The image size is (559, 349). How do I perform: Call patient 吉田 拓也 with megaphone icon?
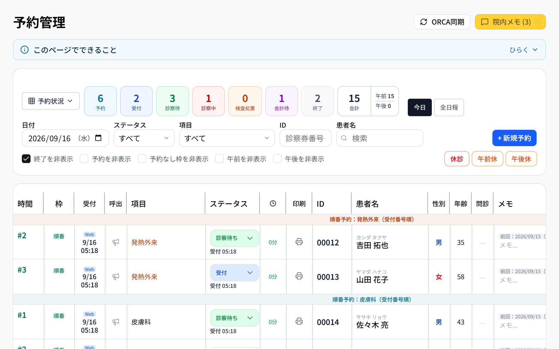pos(116,242)
